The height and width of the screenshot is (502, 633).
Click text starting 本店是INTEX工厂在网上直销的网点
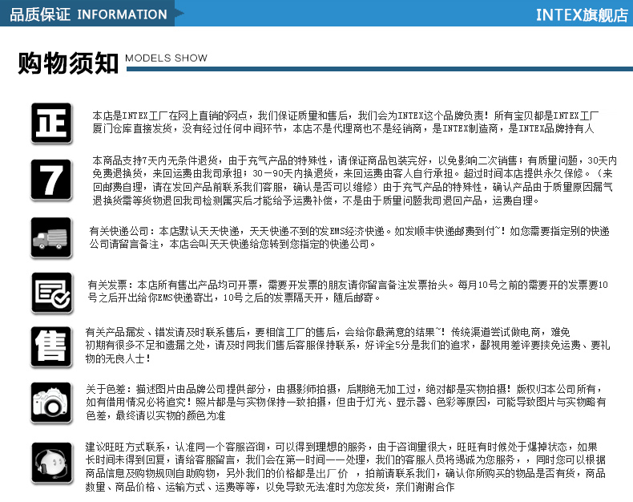point(345,122)
